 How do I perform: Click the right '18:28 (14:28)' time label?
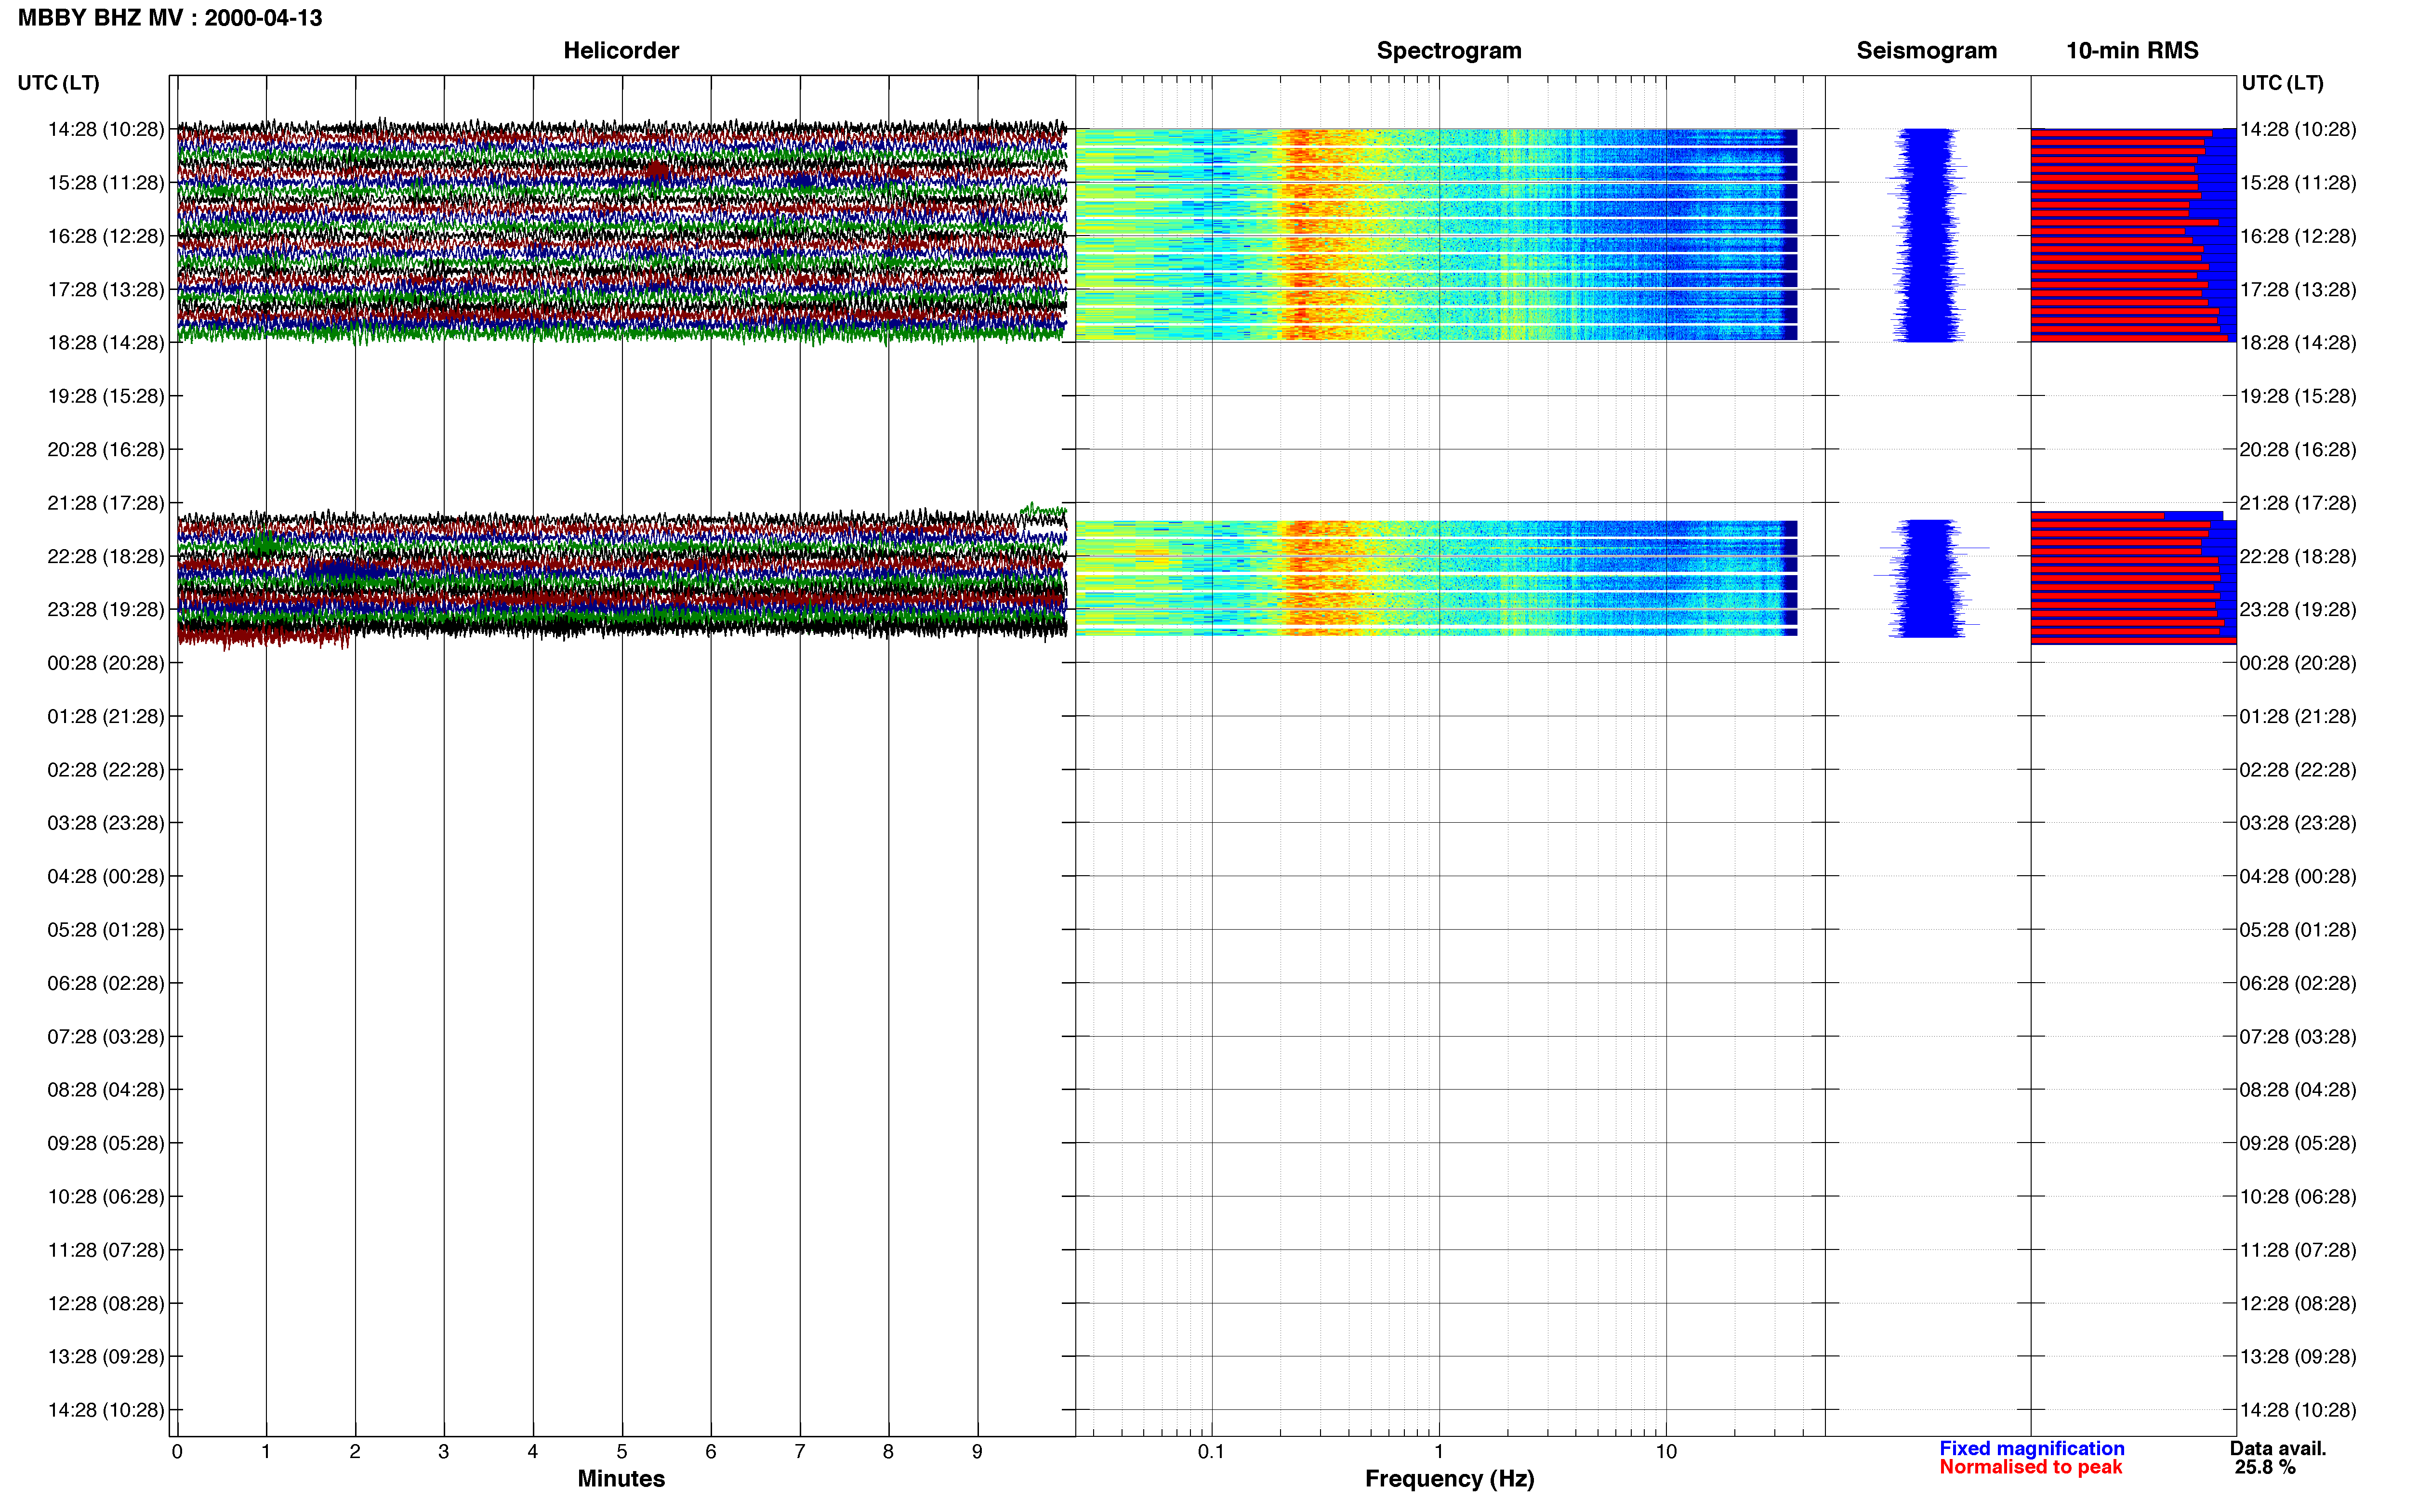click(2298, 343)
